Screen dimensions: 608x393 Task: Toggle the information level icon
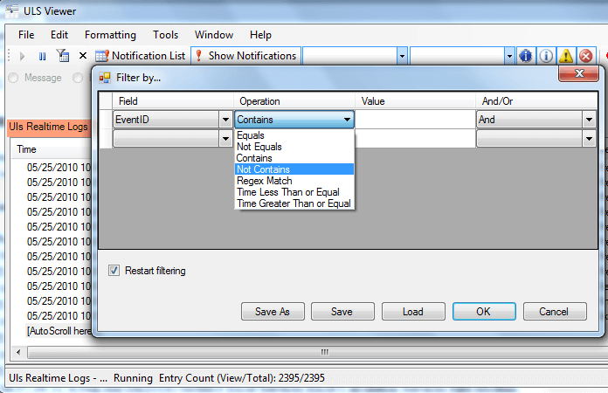[x=546, y=56]
